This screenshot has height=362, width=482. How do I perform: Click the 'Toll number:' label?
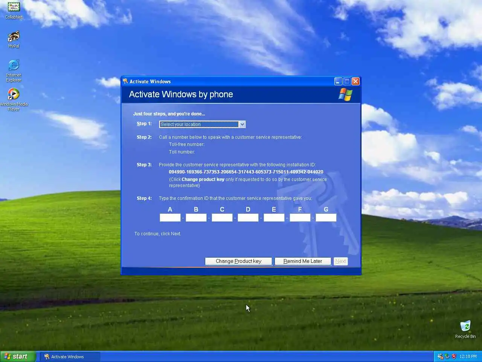(182, 152)
